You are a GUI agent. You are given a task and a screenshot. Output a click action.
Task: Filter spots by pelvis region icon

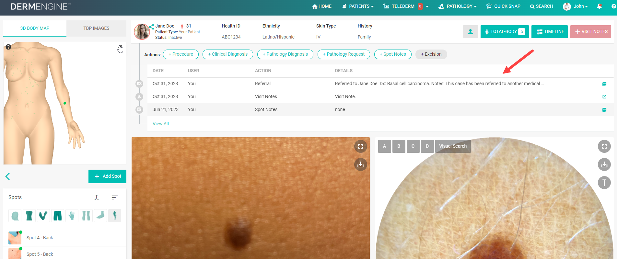58,216
